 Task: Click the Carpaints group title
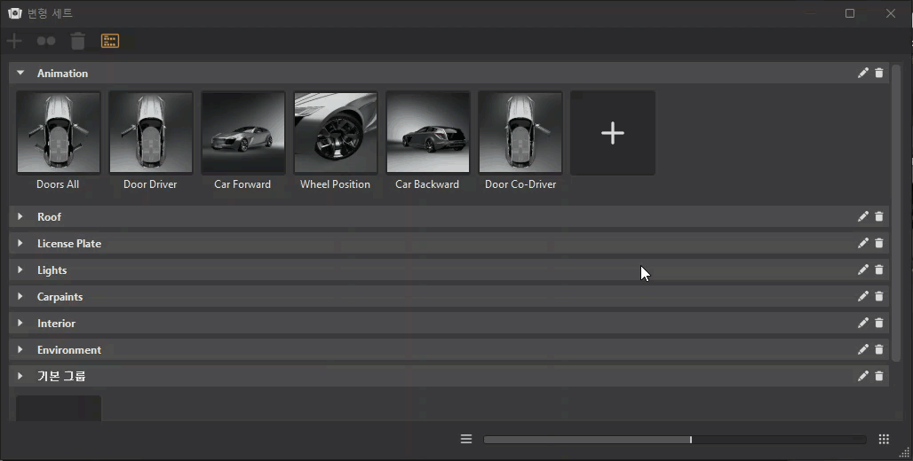pyautogui.click(x=60, y=297)
